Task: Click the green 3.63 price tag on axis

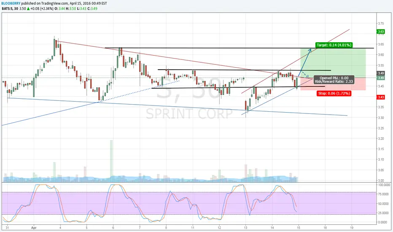Action: (x=381, y=32)
